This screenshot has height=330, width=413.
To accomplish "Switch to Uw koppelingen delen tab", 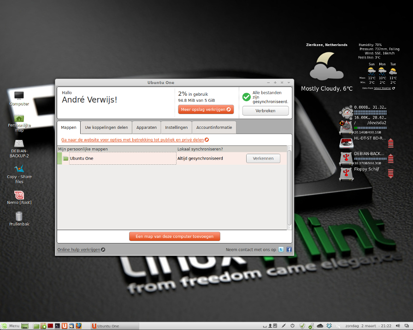I will 106,127.
